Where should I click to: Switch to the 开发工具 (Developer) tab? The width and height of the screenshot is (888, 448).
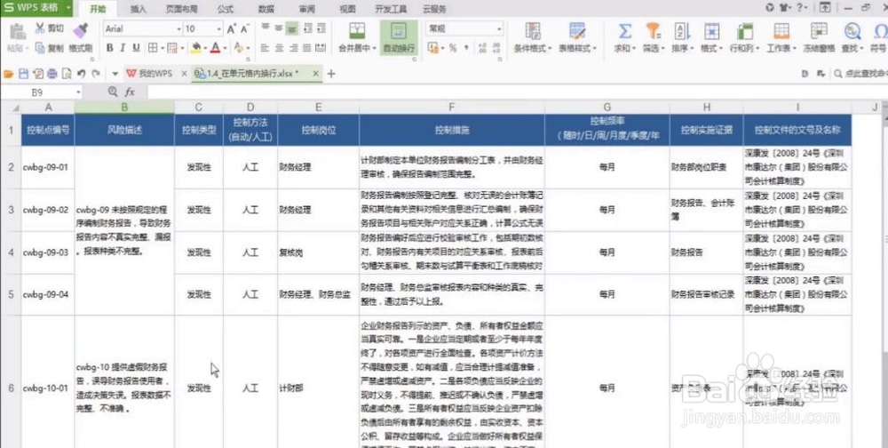pyautogui.click(x=391, y=9)
